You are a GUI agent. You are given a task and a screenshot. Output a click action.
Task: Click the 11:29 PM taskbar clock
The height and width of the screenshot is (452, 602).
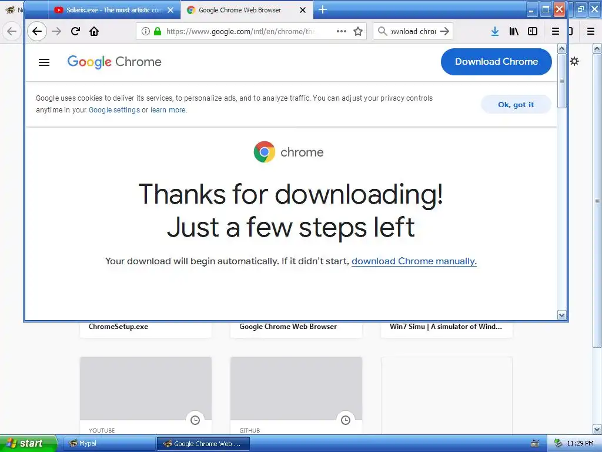pyautogui.click(x=580, y=444)
